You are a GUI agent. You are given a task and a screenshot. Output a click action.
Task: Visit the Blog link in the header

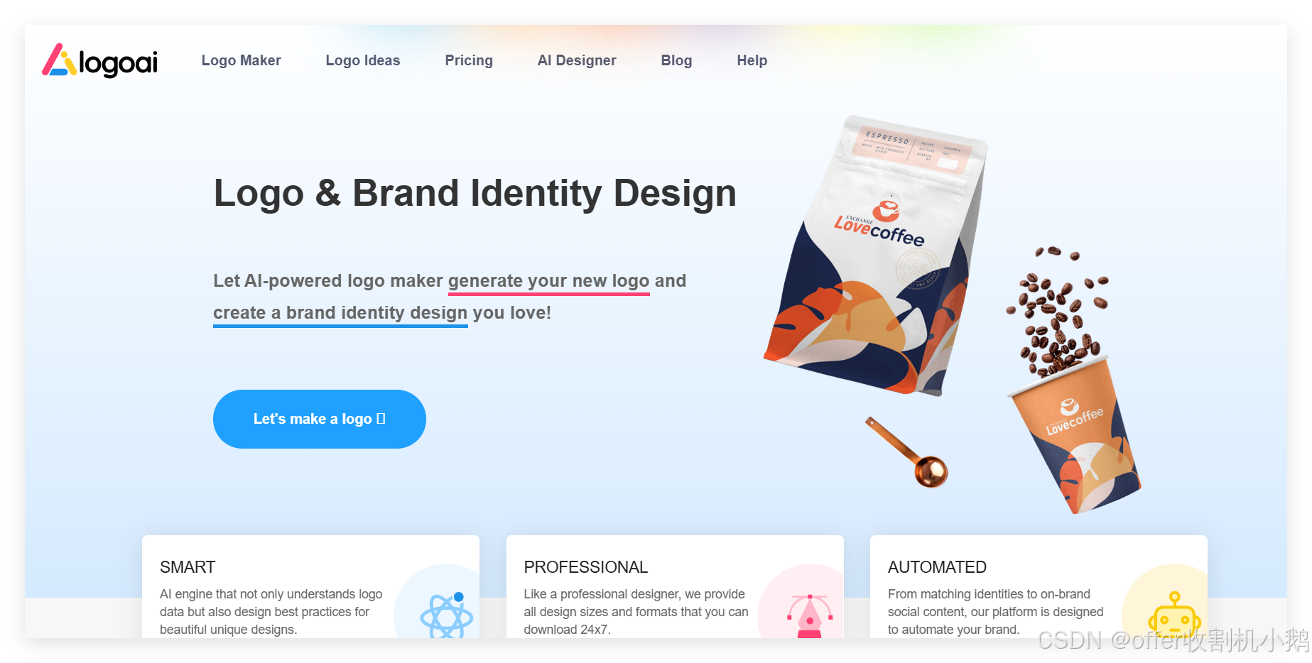point(676,60)
